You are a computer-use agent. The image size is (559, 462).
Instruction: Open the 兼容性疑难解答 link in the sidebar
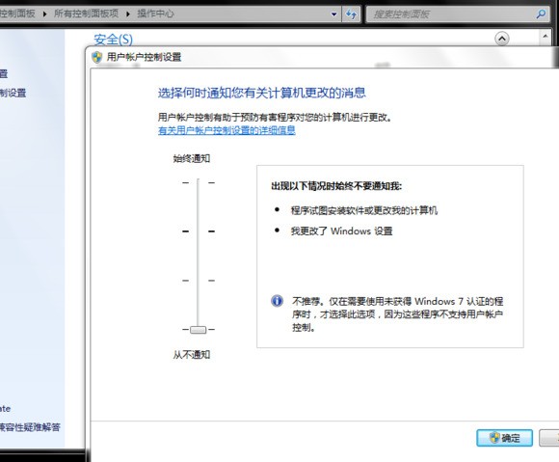click(x=30, y=427)
